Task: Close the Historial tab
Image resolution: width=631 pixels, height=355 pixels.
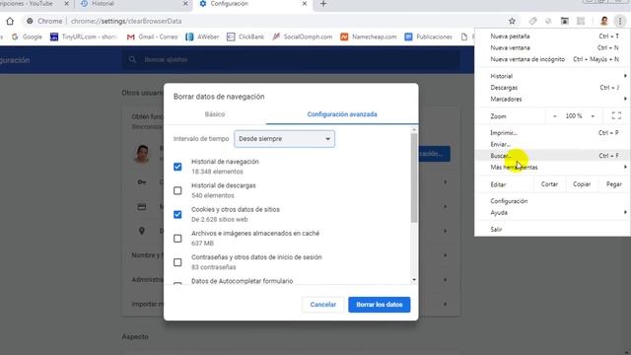Action: tap(185, 4)
